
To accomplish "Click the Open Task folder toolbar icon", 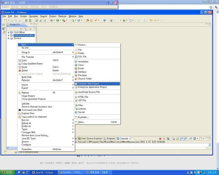I will [x=91, y=21].
